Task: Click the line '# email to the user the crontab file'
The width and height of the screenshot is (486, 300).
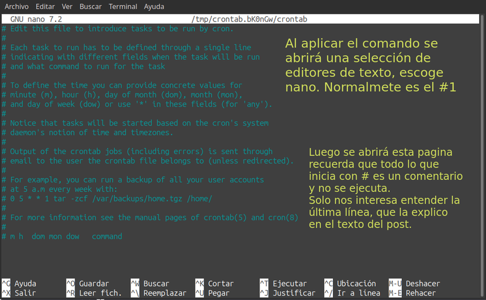Action: click(x=147, y=161)
